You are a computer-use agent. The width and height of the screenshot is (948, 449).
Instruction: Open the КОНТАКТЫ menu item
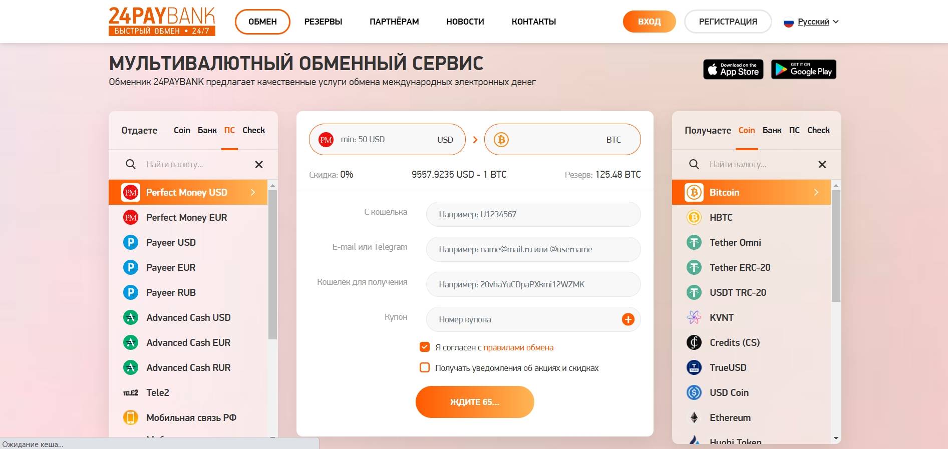coord(534,22)
